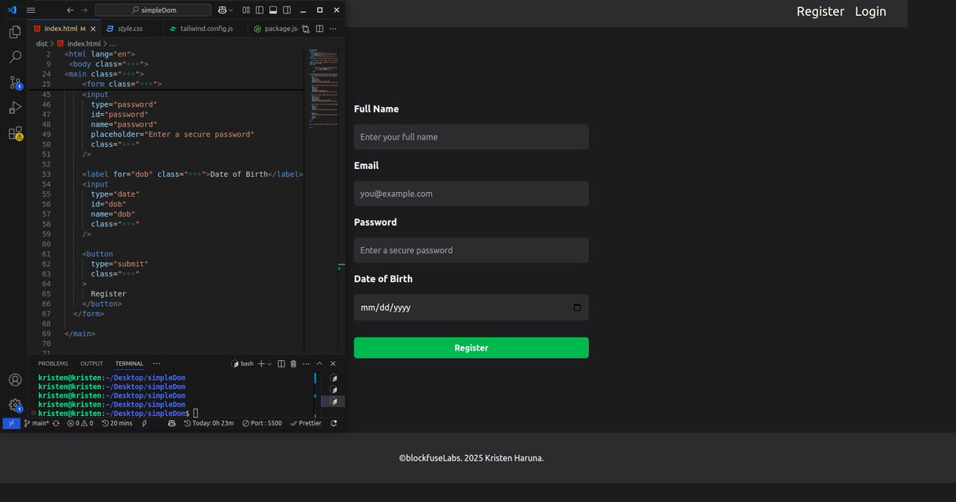Image resolution: width=956 pixels, height=502 pixels.
Task: Kill the terminal using the trash icon
Action: [x=292, y=363]
